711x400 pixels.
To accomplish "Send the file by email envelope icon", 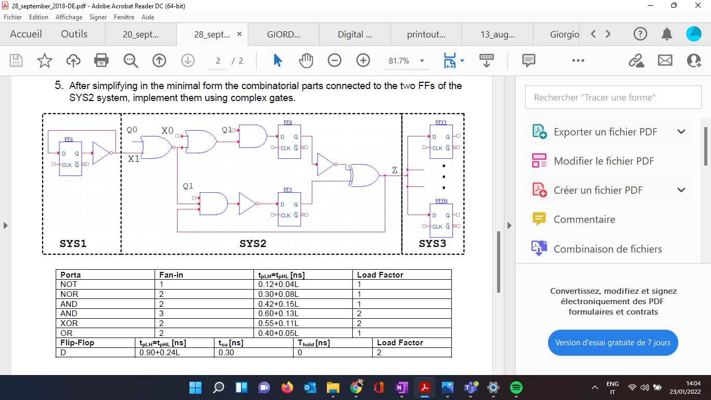I will pos(665,60).
